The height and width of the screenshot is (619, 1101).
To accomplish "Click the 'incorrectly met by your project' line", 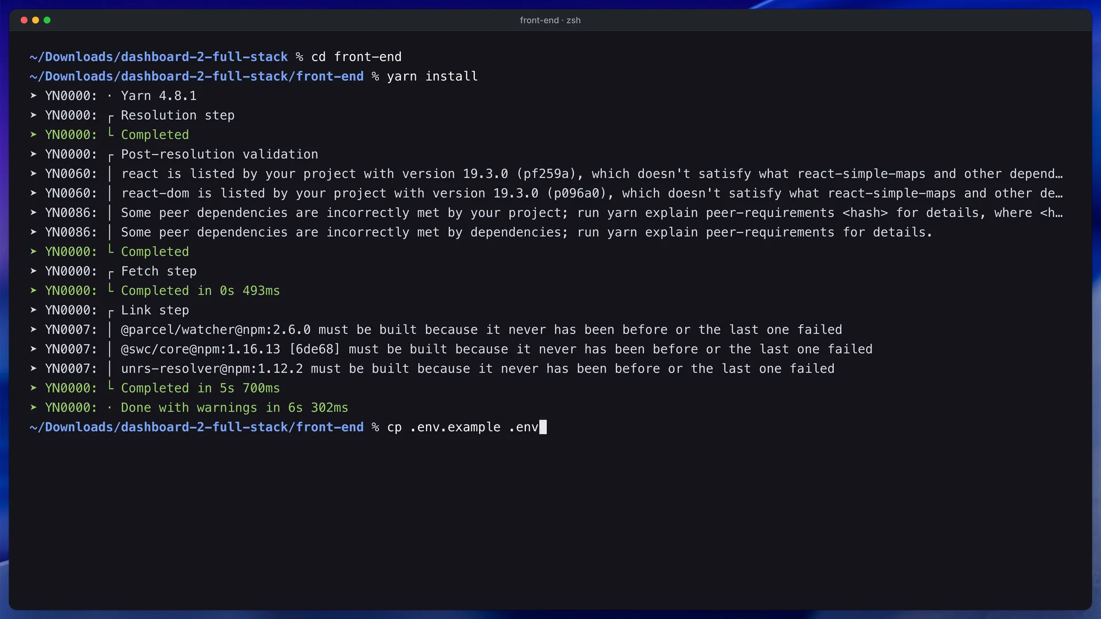I will click(x=592, y=213).
